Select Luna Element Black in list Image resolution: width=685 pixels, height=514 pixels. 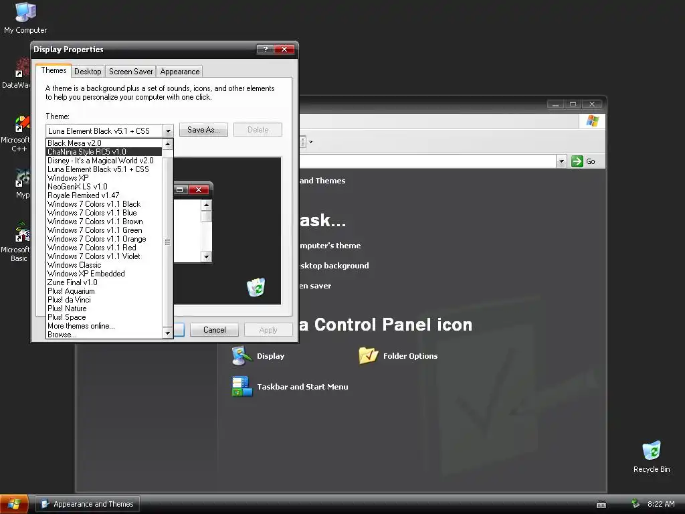tap(104, 169)
